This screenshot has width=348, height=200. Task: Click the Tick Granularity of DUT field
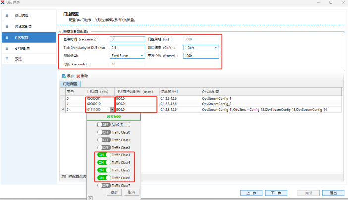click(126, 48)
